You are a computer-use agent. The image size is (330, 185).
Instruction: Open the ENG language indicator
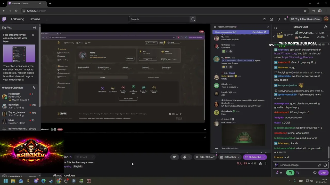pos(301,181)
